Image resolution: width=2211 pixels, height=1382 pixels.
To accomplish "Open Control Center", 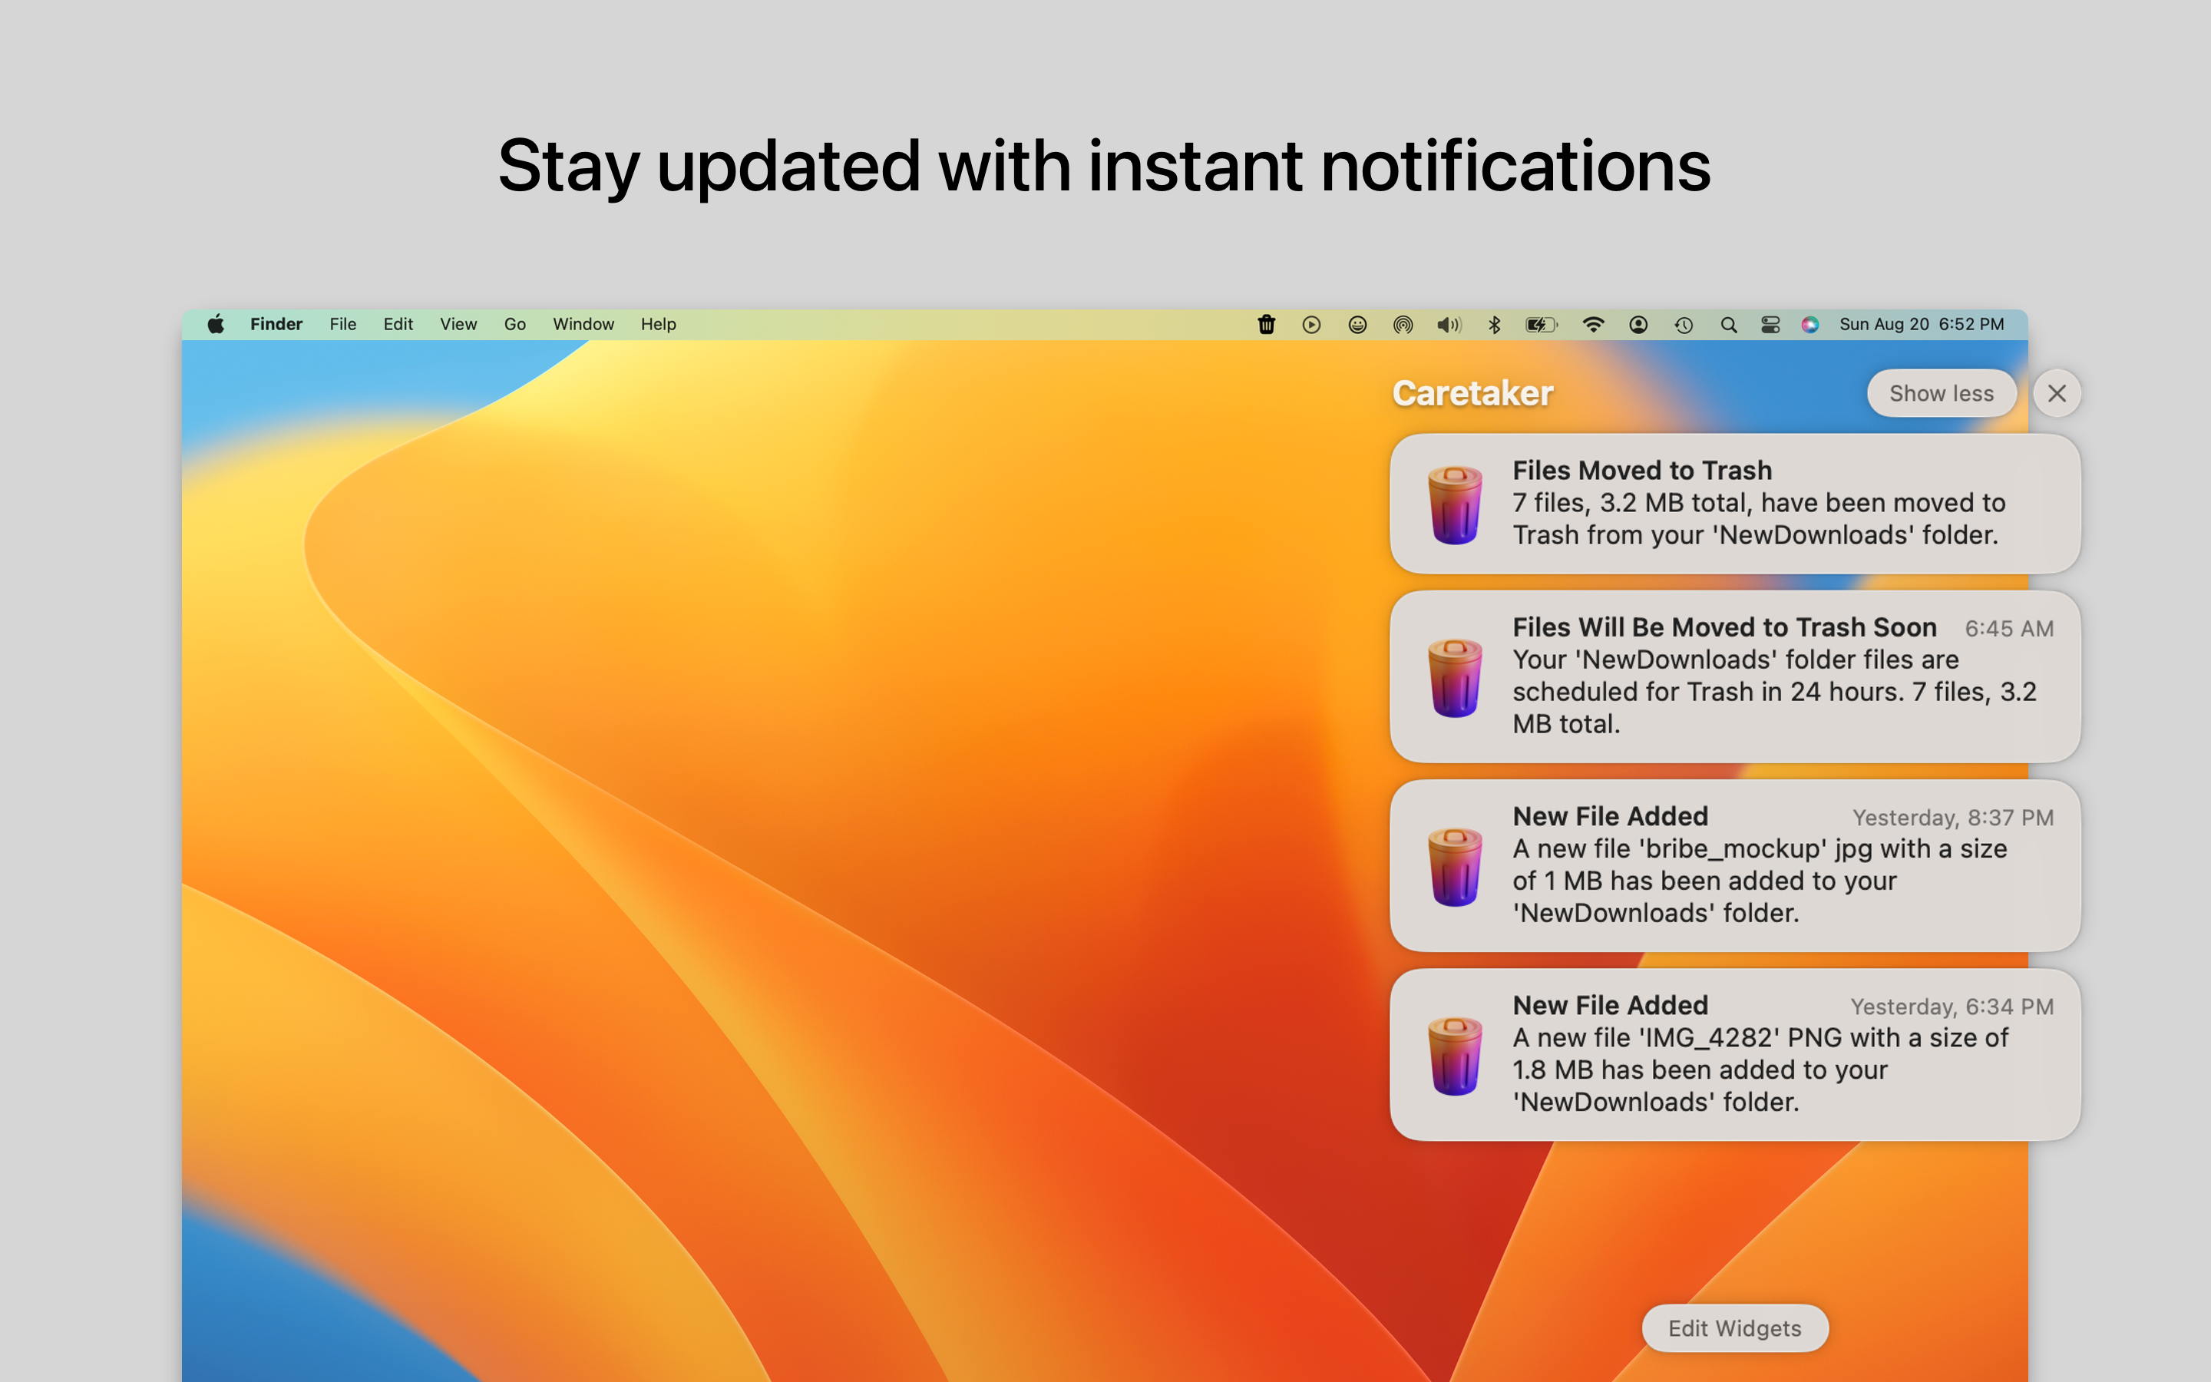I will click(x=1770, y=325).
